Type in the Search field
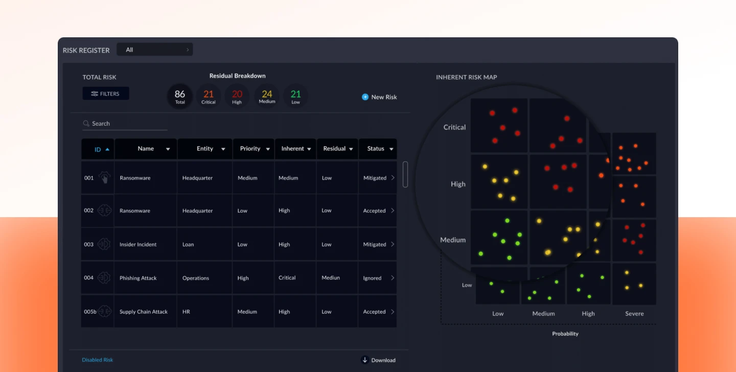This screenshot has width=736, height=372. coord(128,124)
